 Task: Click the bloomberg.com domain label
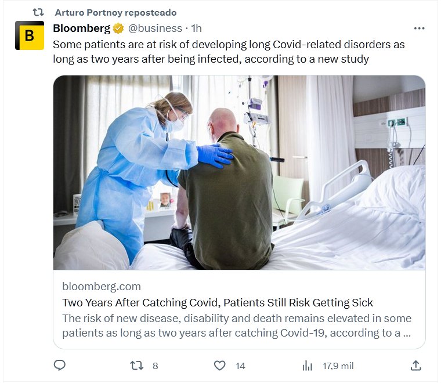pos(102,286)
